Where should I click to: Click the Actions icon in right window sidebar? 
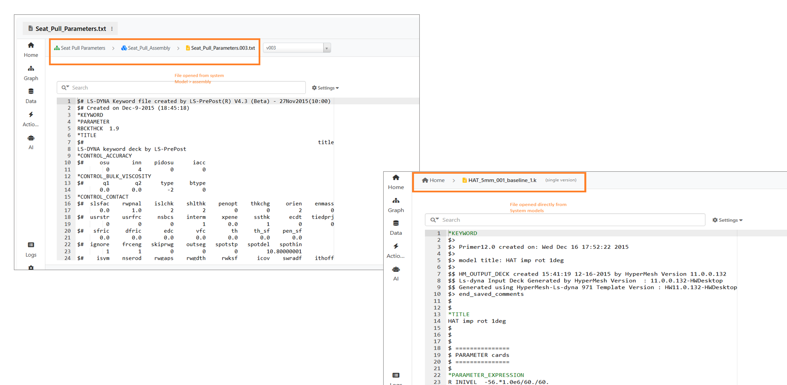(395, 250)
